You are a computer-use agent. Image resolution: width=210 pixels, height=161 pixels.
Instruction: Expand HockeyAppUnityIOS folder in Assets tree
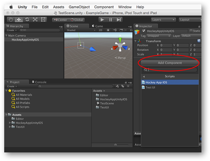pos(10,123)
